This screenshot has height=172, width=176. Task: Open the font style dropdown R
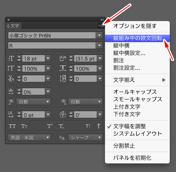pos(100,45)
